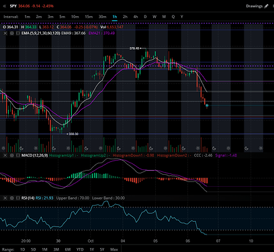Click the cyan current-price dot on chart
Viewport: 274px width, 252px height.
(207, 106)
